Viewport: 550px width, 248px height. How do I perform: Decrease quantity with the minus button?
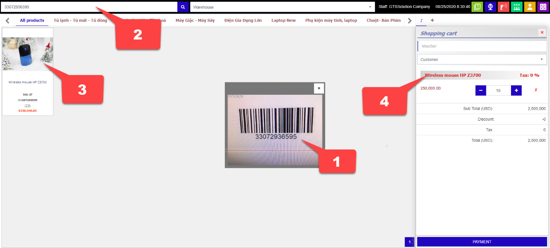pos(481,90)
